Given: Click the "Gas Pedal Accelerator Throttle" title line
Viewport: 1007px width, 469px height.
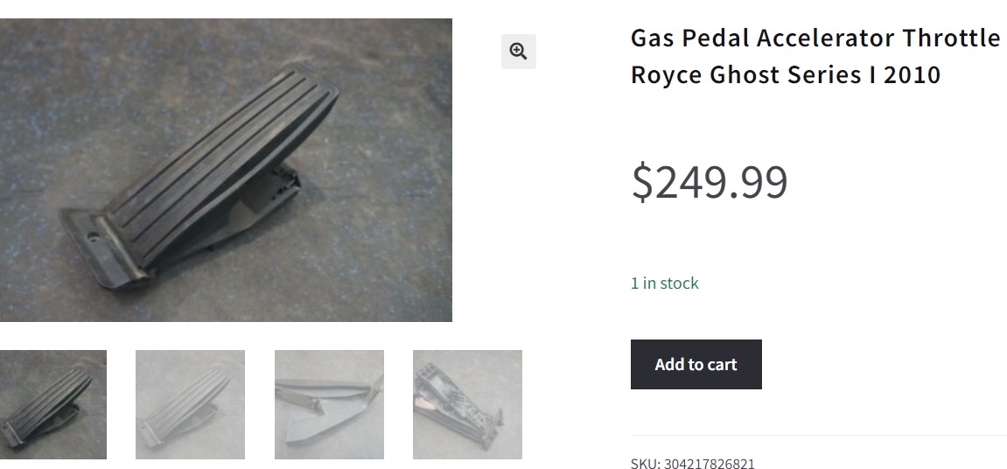Looking at the screenshot, I should (815, 38).
